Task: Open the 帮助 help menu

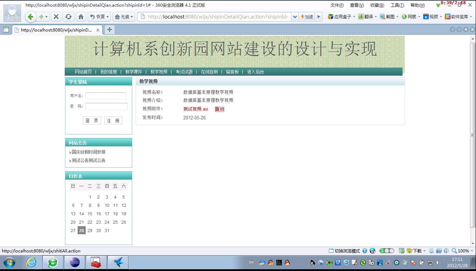Action: (x=418, y=5)
